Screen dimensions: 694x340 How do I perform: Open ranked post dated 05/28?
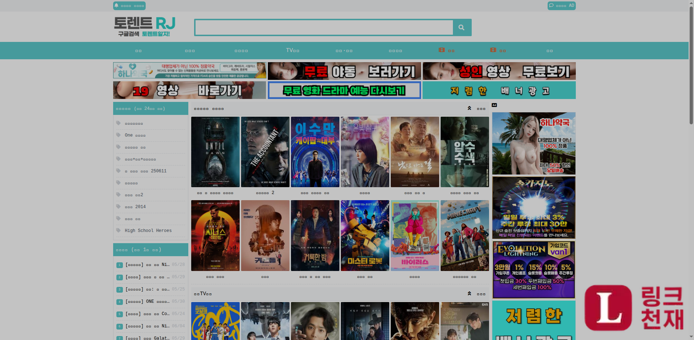pos(147,265)
